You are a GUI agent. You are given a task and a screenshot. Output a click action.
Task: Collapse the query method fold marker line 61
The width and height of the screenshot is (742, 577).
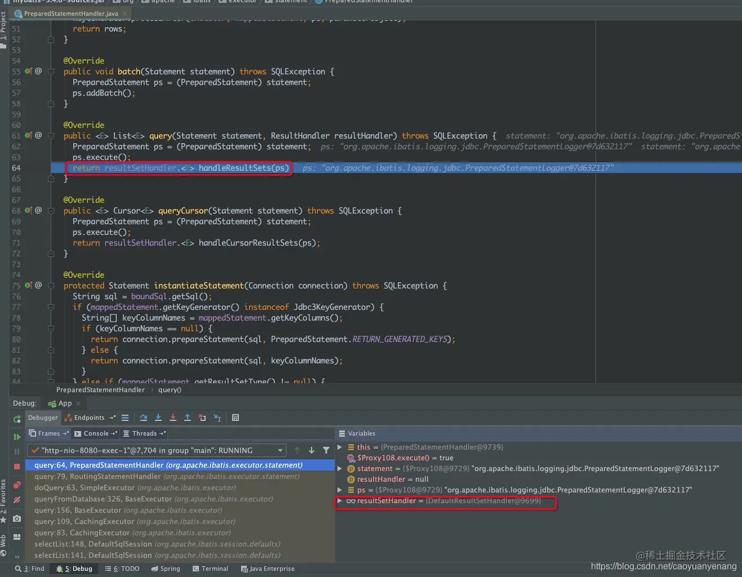(x=51, y=136)
